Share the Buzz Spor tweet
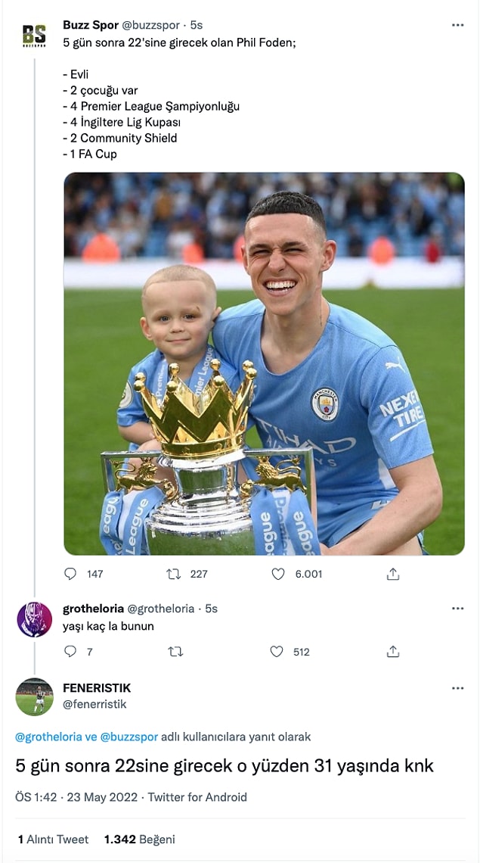 392,574
